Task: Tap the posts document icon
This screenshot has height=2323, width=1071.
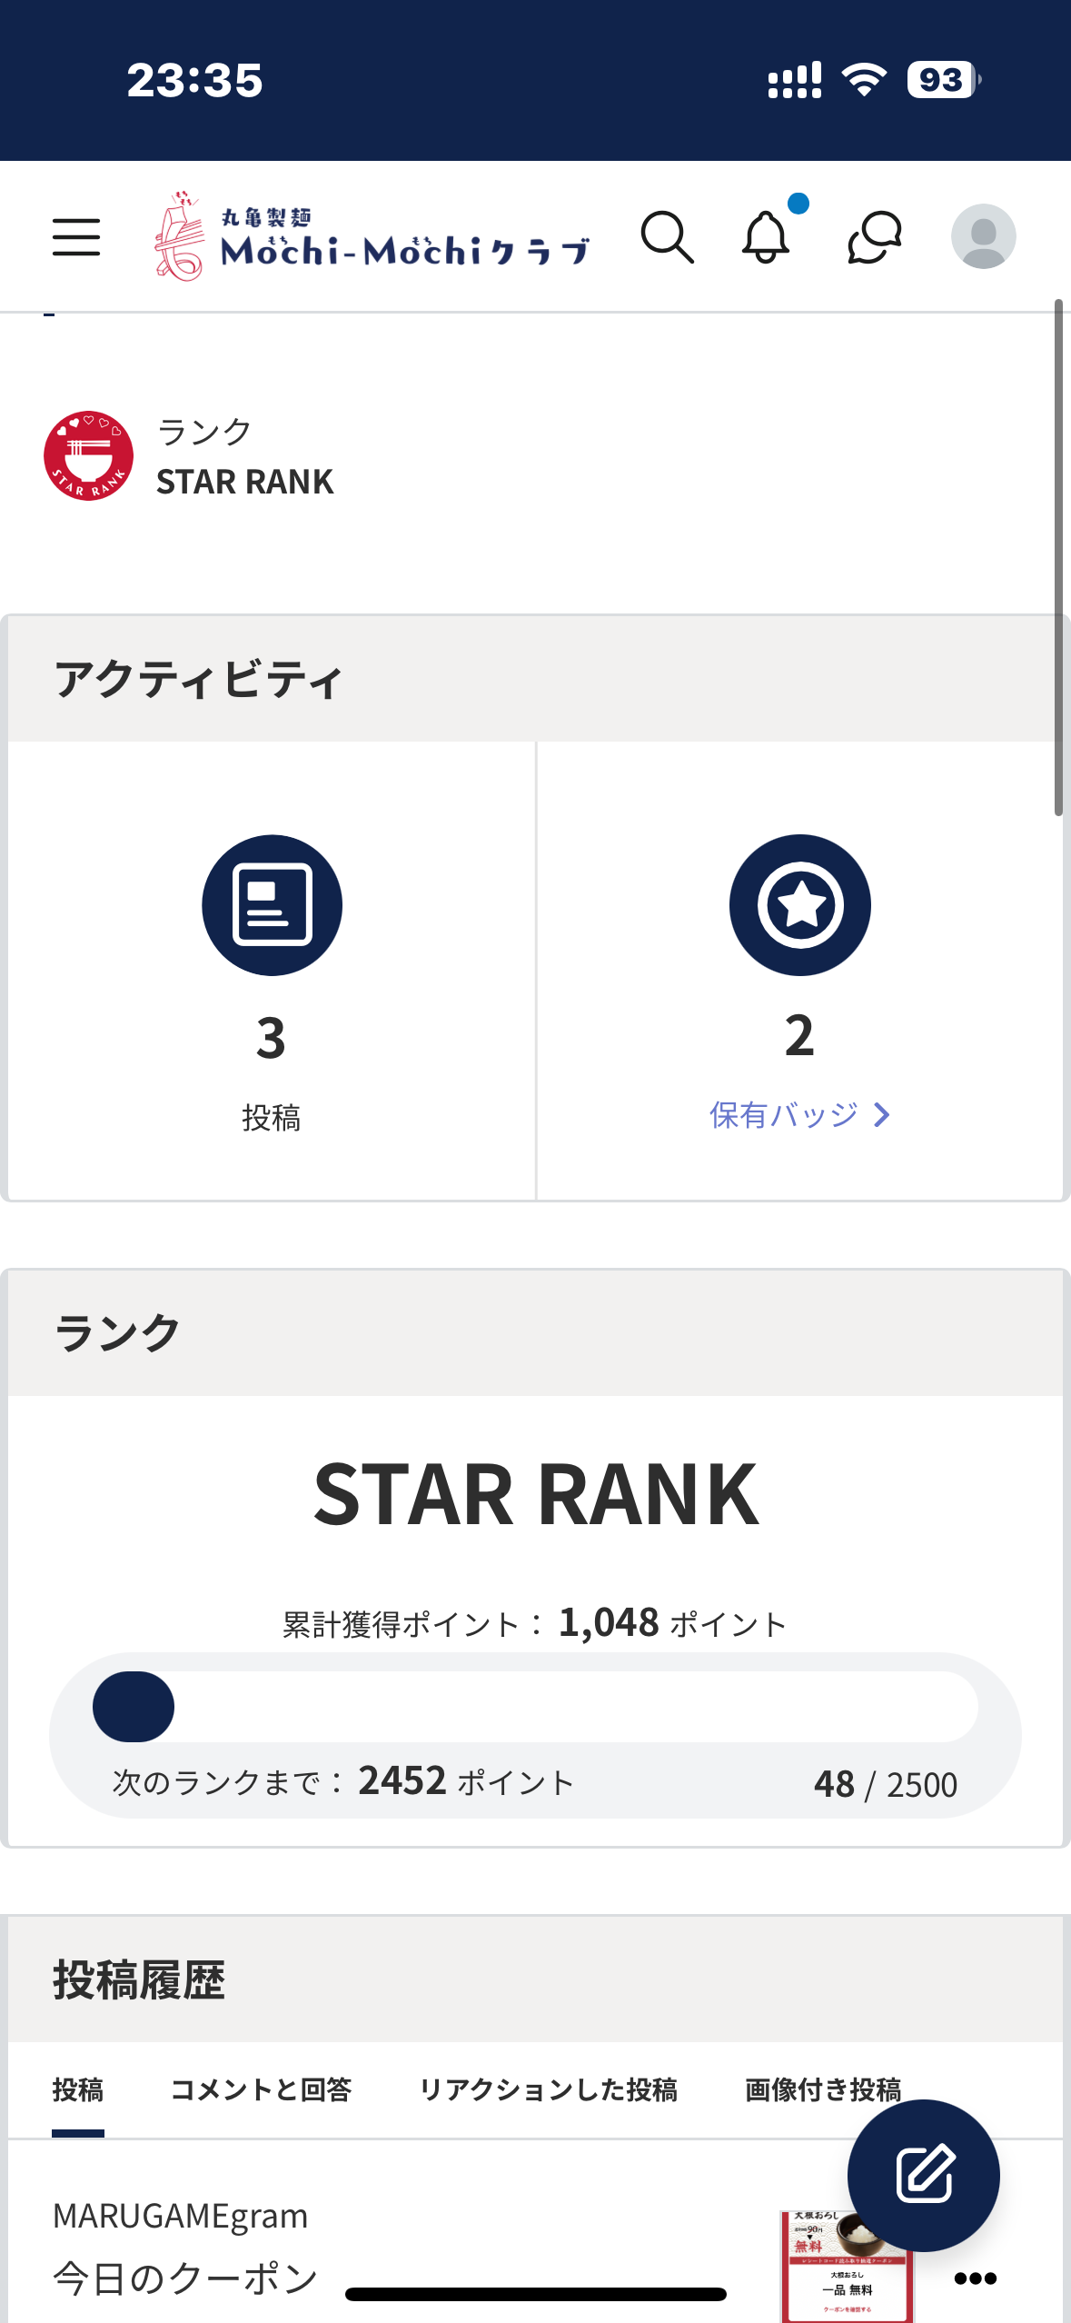Action: (x=272, y=905)
